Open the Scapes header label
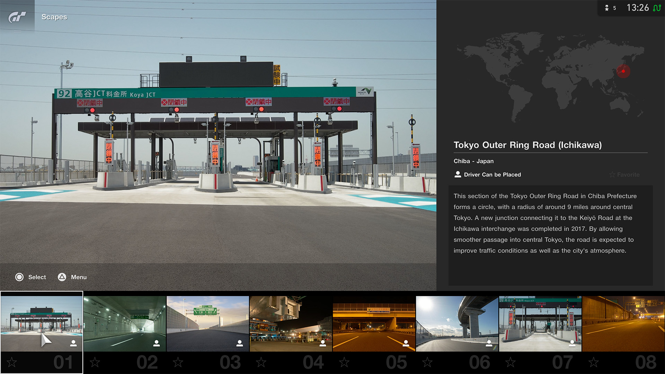665x374 pixels. (54, 17)
